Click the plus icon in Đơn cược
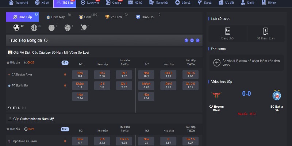The image size is (292, 146). coord(217,63)
